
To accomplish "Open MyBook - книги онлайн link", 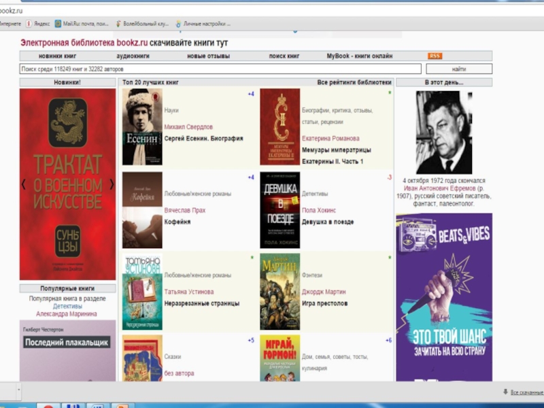I will (x=359, y=56).
